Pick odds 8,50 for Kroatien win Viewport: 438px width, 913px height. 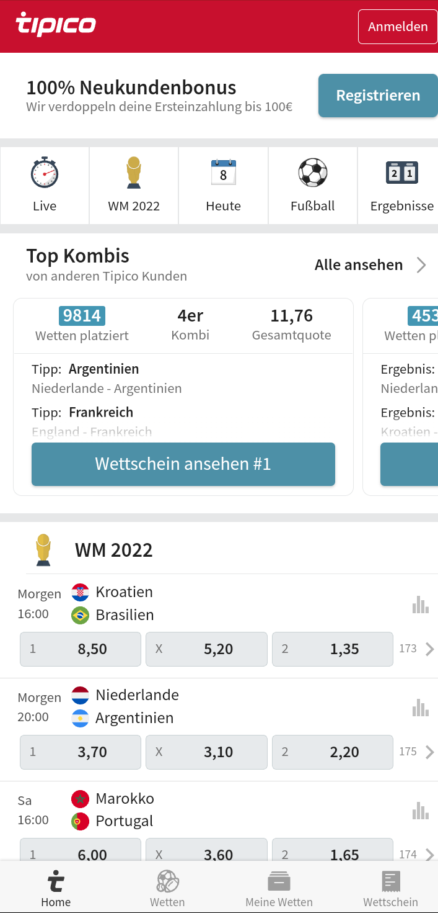click(x=81, y=649)
